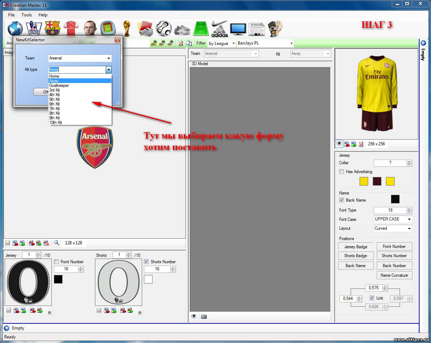Image resolution: width=431 pixels, height=343 pixels.
Task: Select the stadium icon in toolbar
Action: (108, 28)
